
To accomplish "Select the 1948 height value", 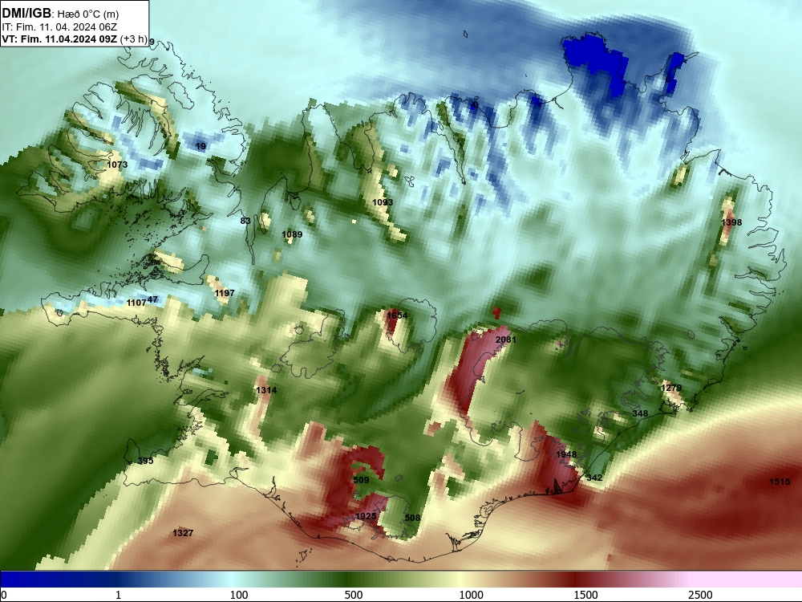I will click(x=566, y=454).
